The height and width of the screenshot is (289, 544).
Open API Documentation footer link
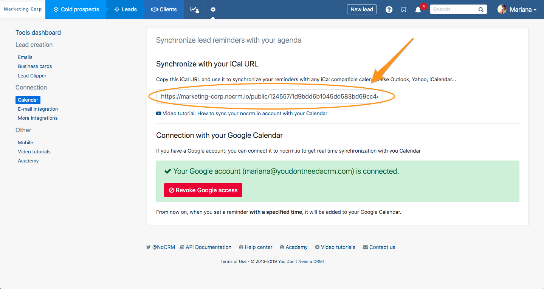(x=208, y=247)
